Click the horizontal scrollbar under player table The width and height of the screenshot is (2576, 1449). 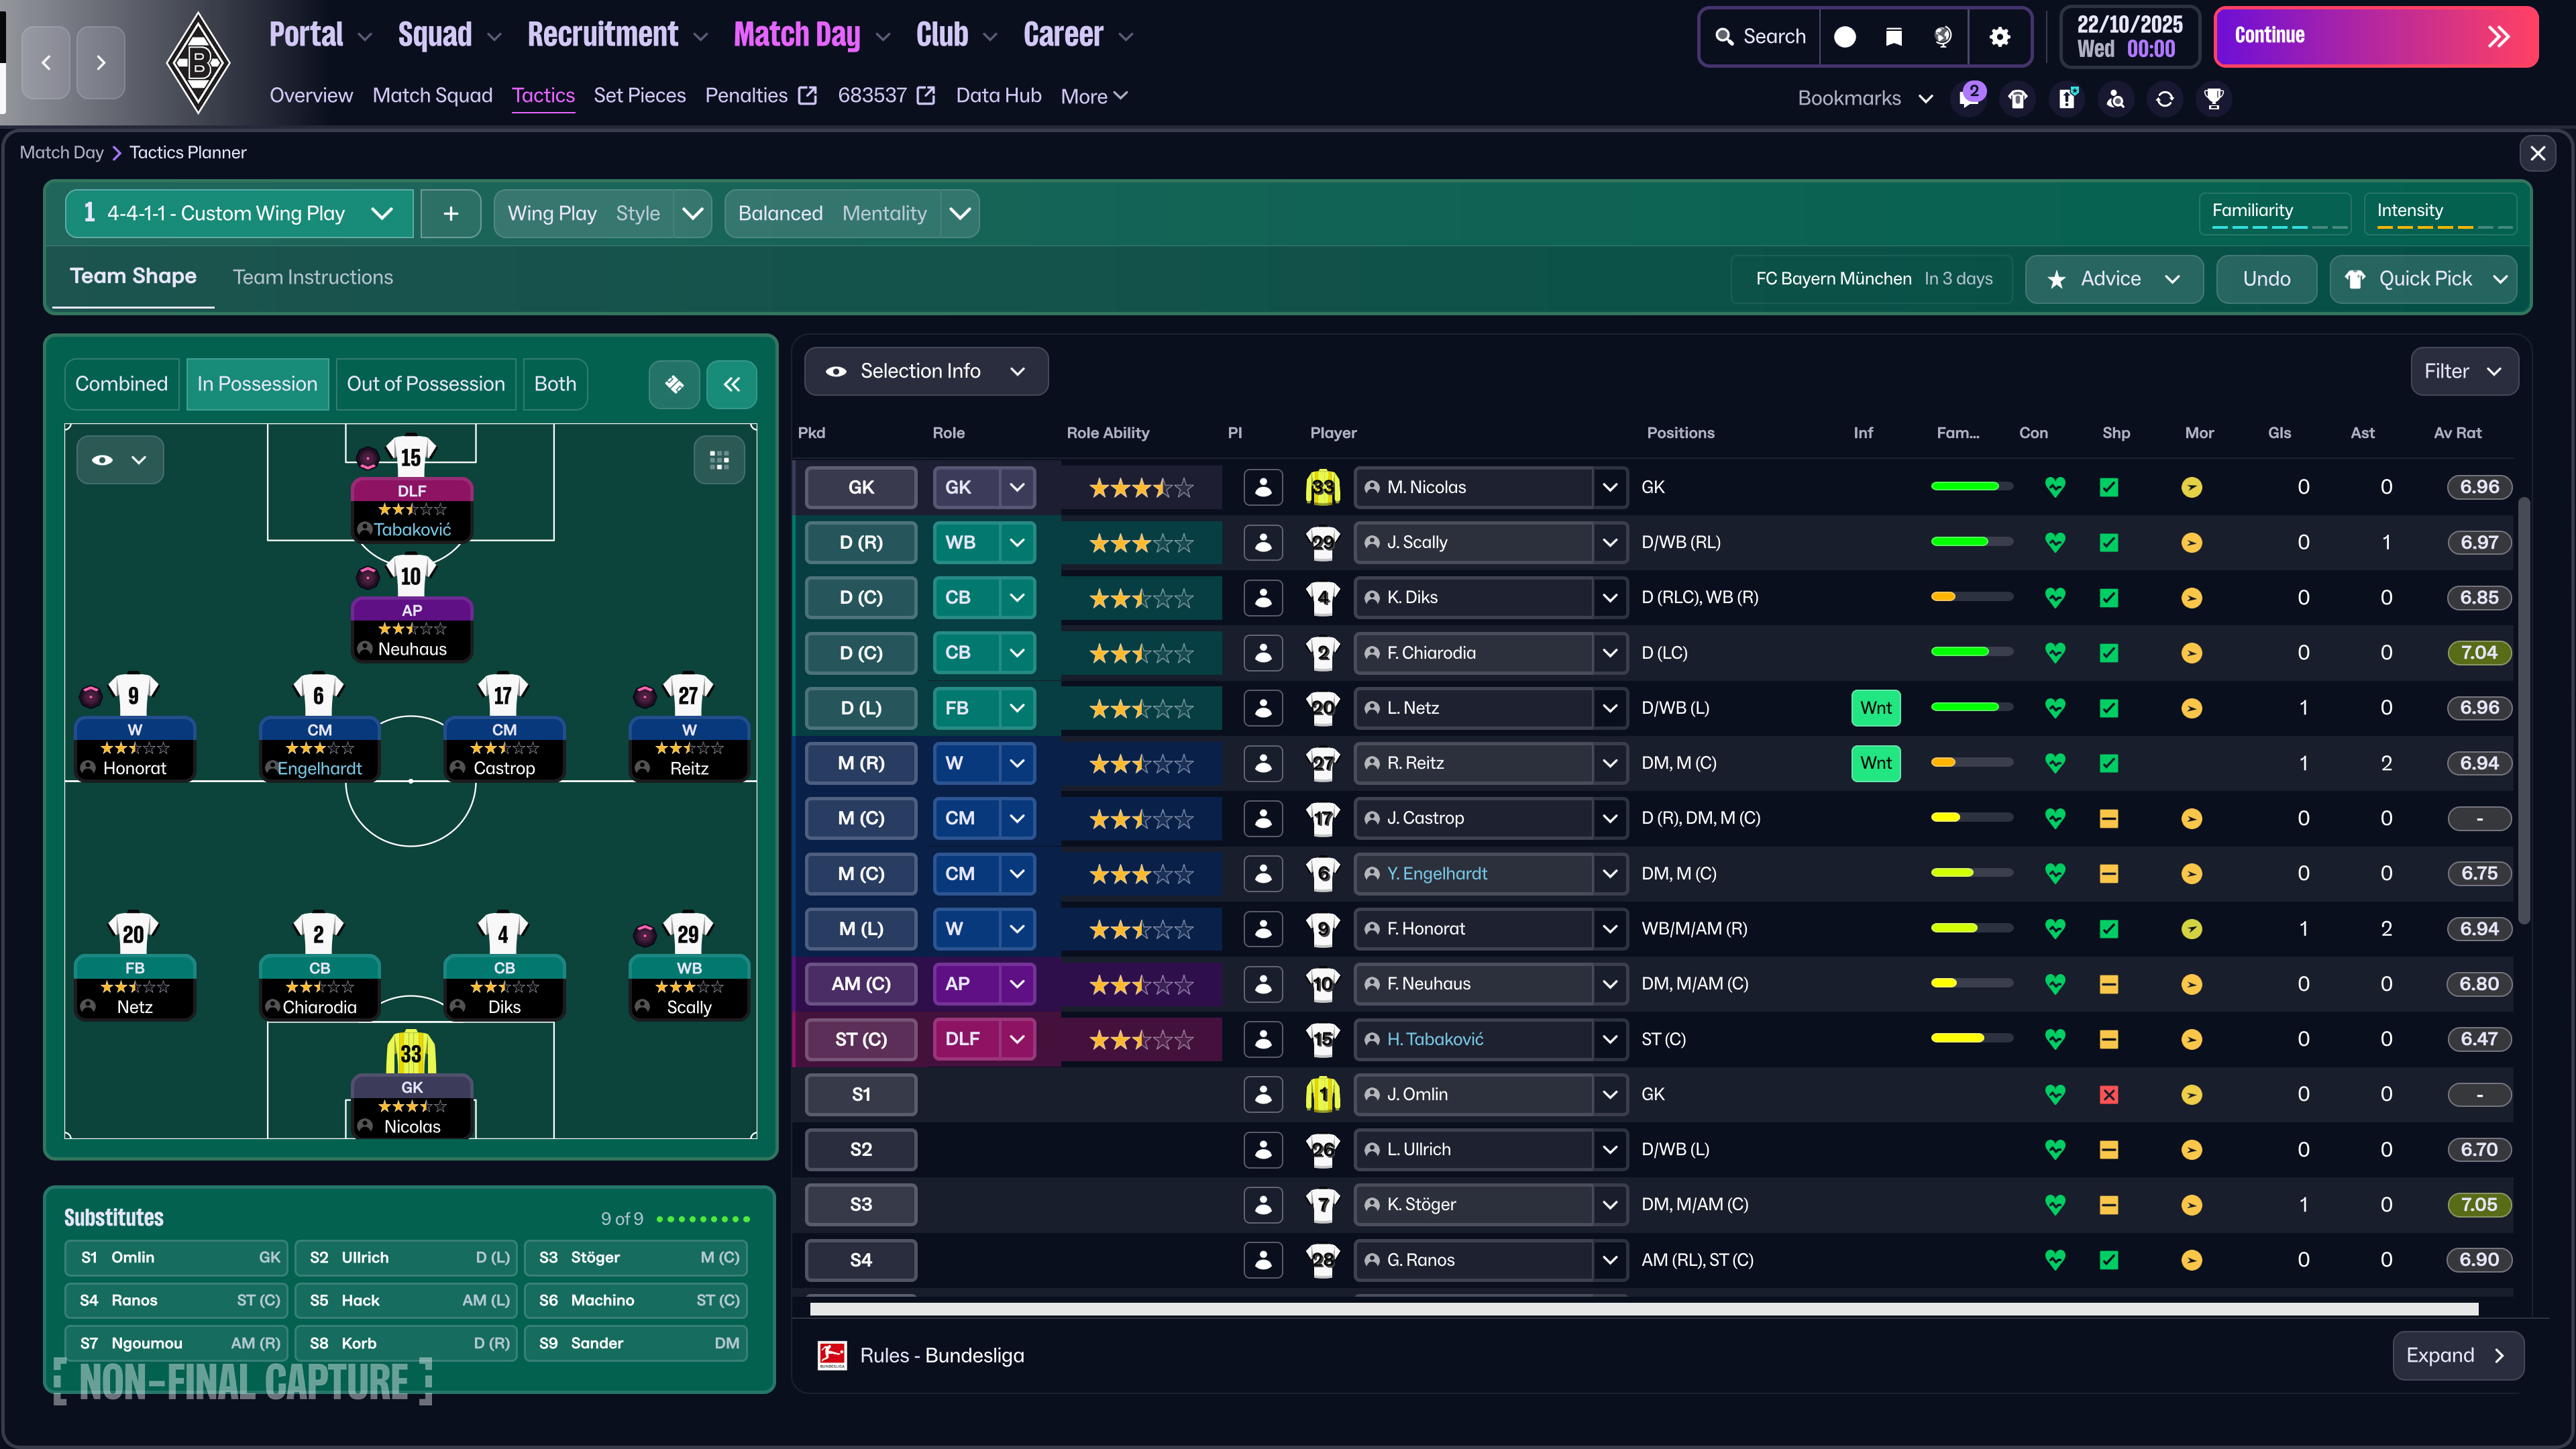tap(1643, 1309)
